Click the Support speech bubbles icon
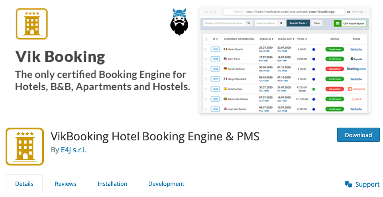Screen dimensions: 383x197 pos(348,185)
